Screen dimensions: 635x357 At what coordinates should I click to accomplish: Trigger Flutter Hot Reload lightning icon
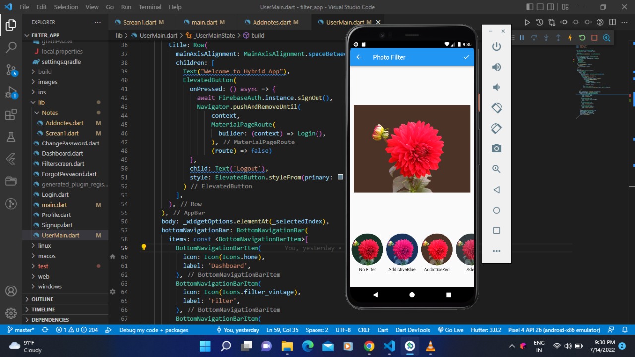(x=570, y=38)
